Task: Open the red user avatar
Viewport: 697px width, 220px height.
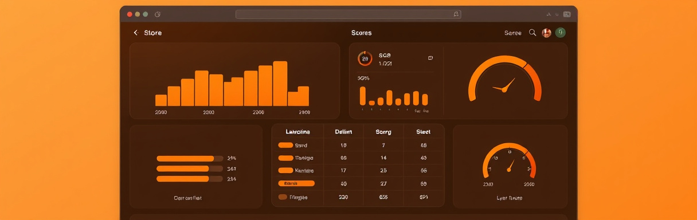Action: click(547, 33)
